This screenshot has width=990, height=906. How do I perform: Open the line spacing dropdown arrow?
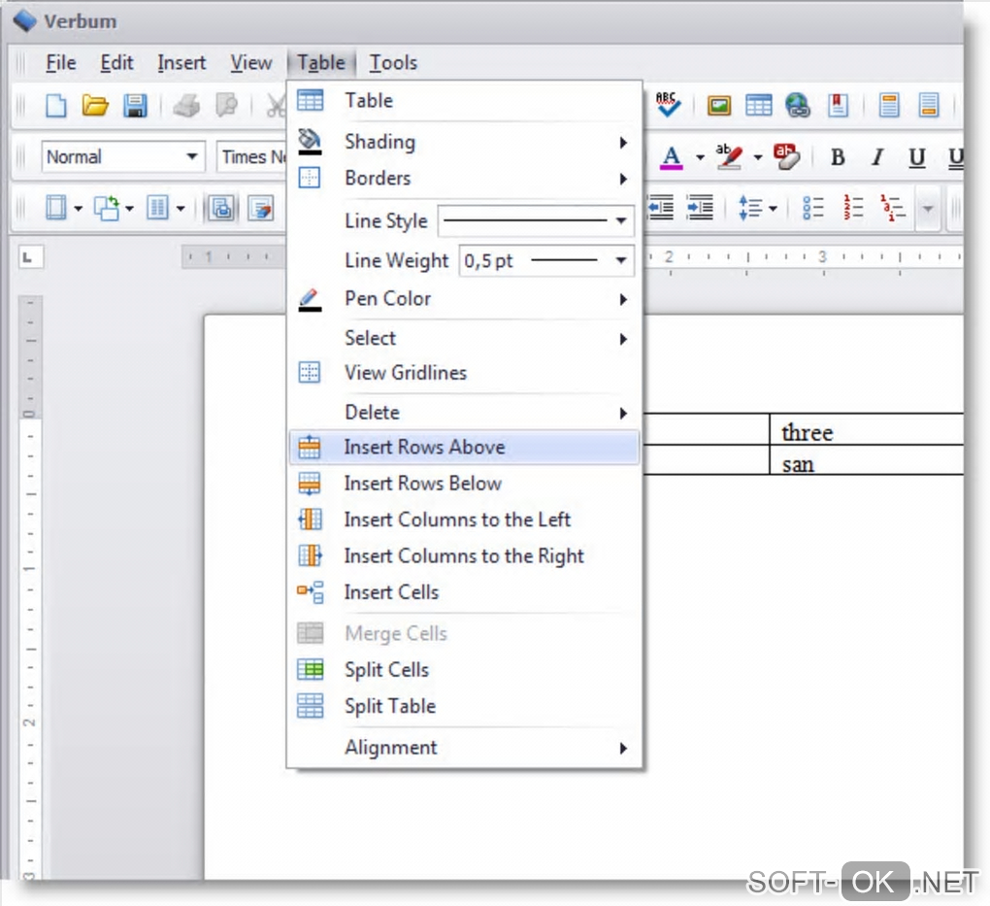773,208
